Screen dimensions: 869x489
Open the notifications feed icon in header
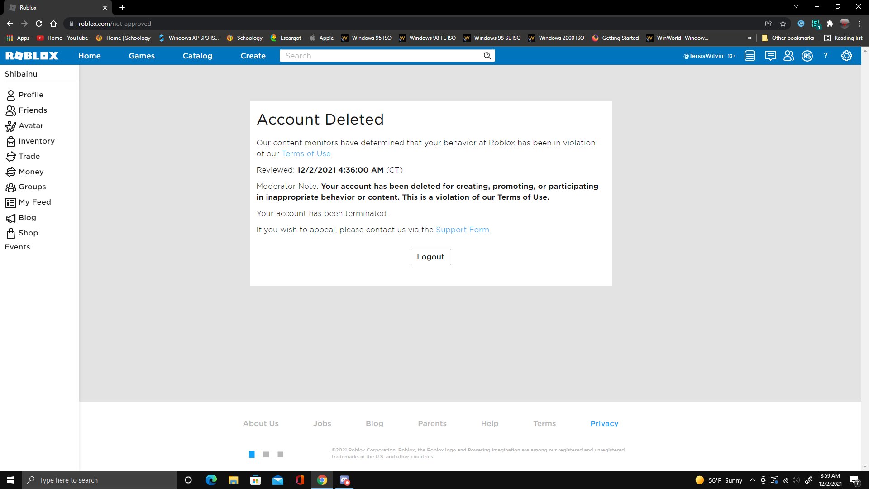click(750, 56)
